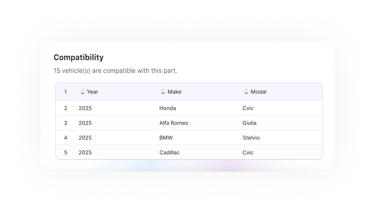Click the Cvic model cell in Cadillac row
Screen dimensions: 376x213
[x=248, y=153]
